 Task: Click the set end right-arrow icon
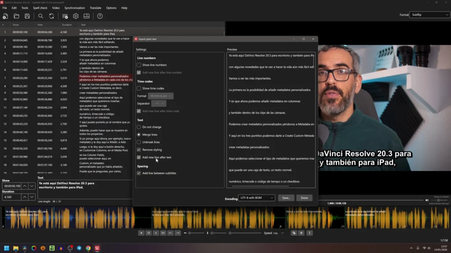(178, 233)
